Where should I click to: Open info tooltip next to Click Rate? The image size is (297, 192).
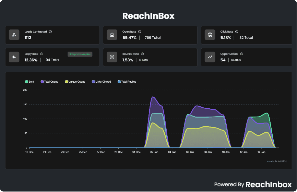237,32
